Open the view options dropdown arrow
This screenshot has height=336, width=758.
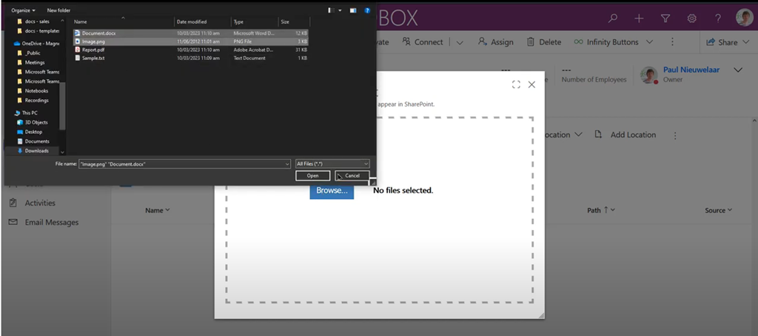340,10
